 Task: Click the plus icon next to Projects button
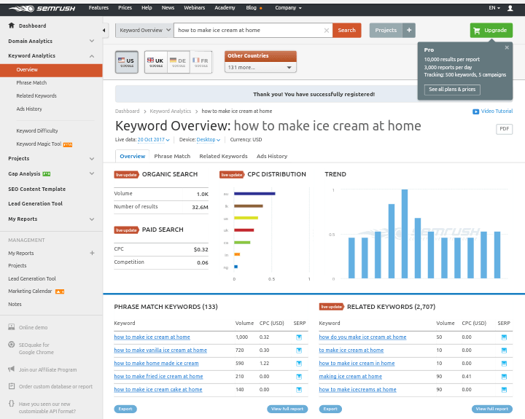click(409, 31)
